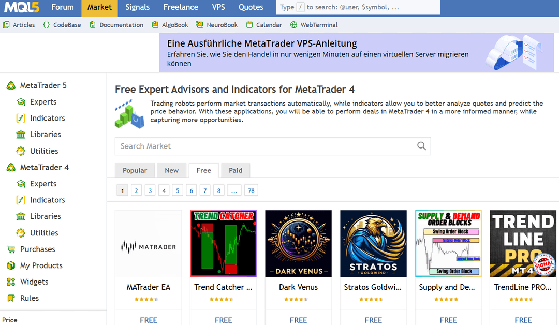Click the AlgoBook icon
Image resolution: width=559 pixels, height=325 pixels.
click(155, 25)
